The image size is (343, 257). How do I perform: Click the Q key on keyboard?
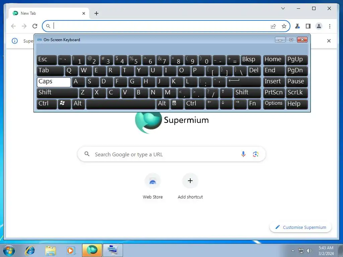(71, 71)
